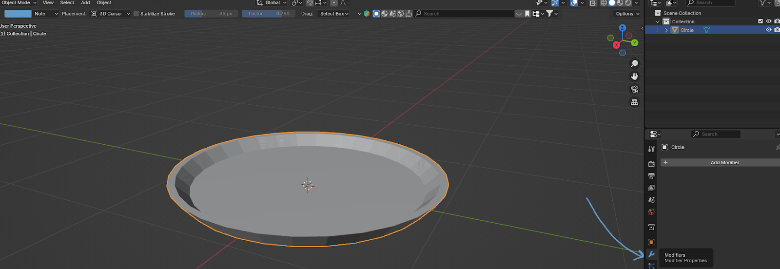Image resolution: width=780 pixels, height=269 pixels.
Task: Enable the Stabilize Stroke checkbox
Action: 136,14
